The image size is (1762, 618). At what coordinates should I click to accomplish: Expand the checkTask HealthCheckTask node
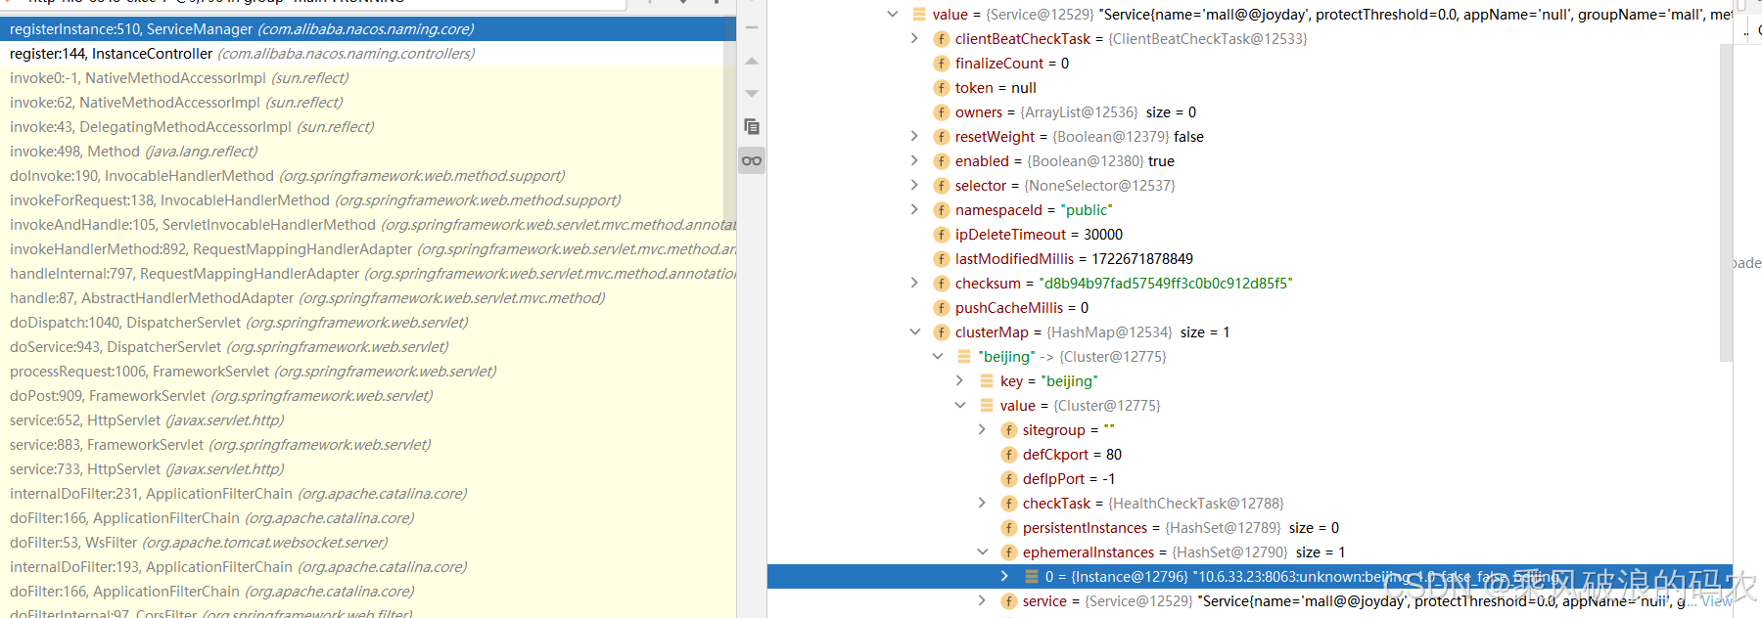[x=982, y=504]
